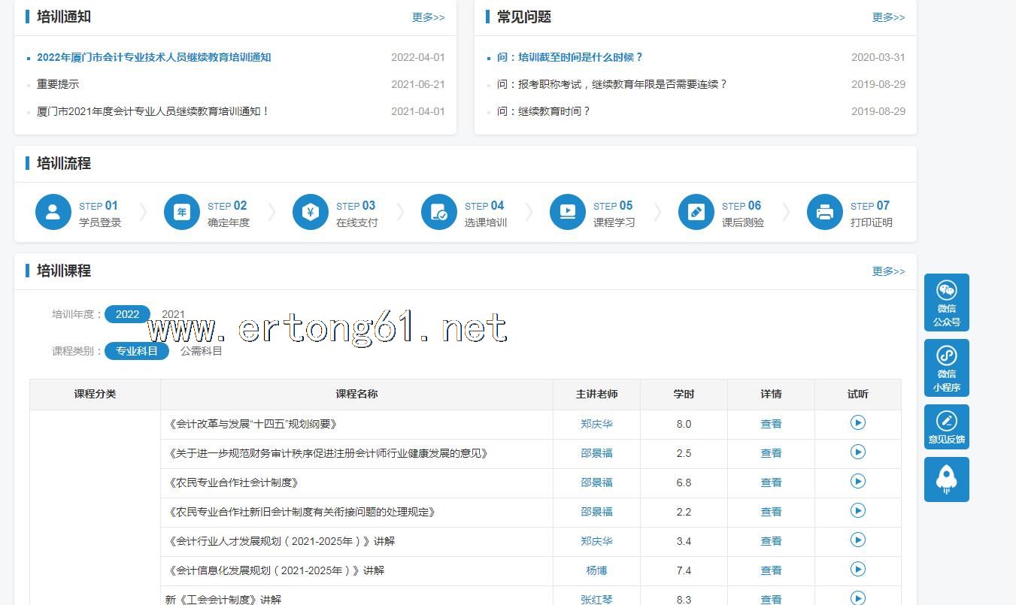Screen dimensions: 1016x605
Task: Select the 2022 training year
Action: [x=127, y=314]
